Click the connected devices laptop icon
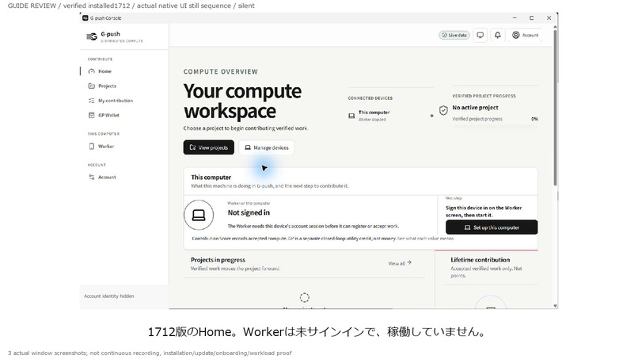Image resolution: width=638 pixels, height=359 pixels. click(351, 116)
